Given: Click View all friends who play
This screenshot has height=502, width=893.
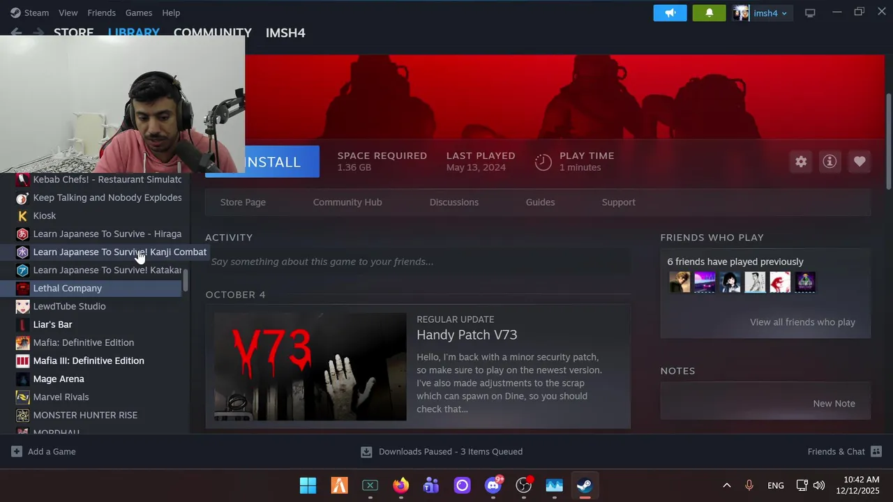Looking at the screenshot, I should 802,322.
